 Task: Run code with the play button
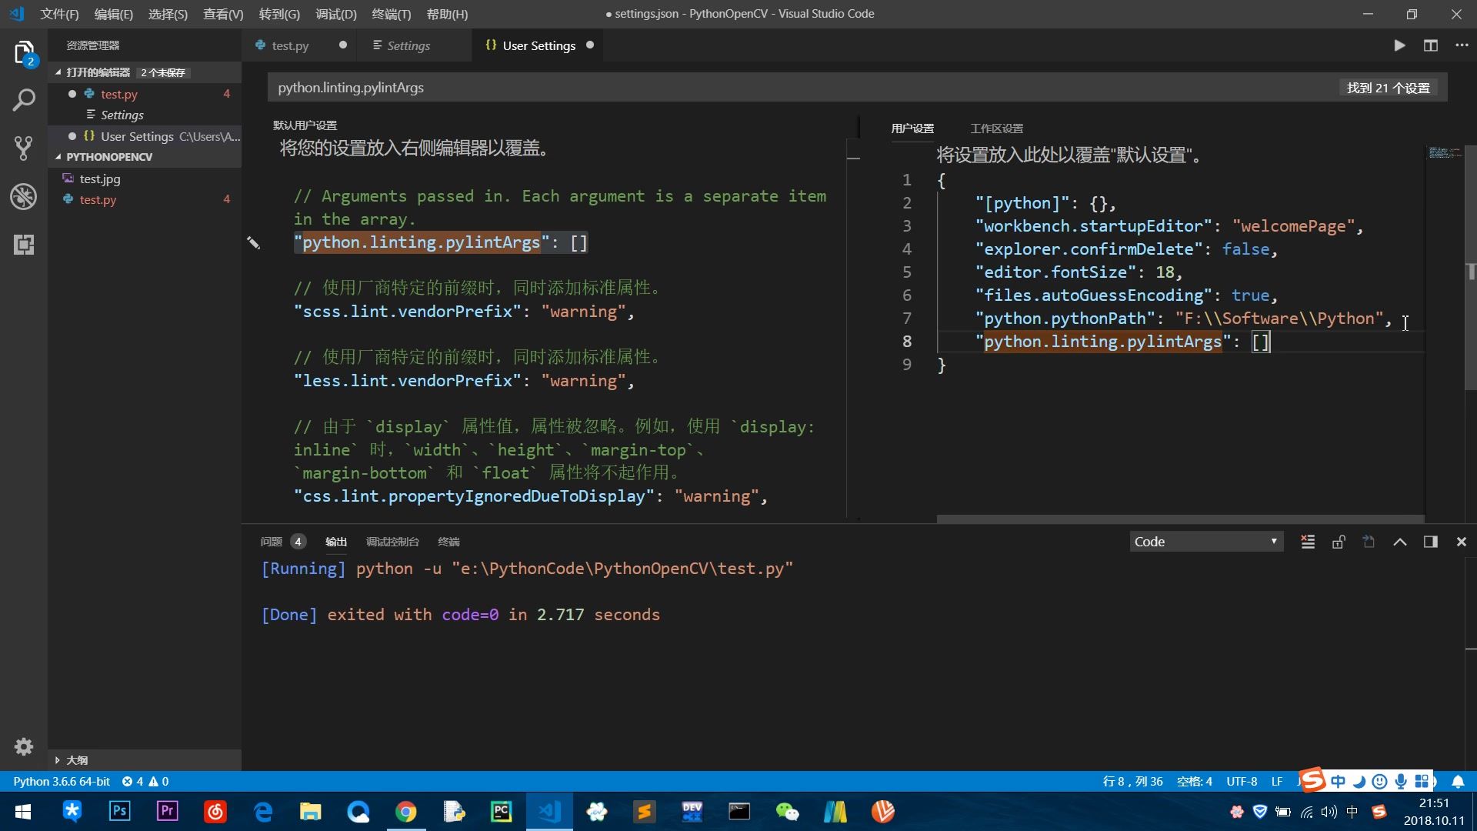(x=1399, y=45)
